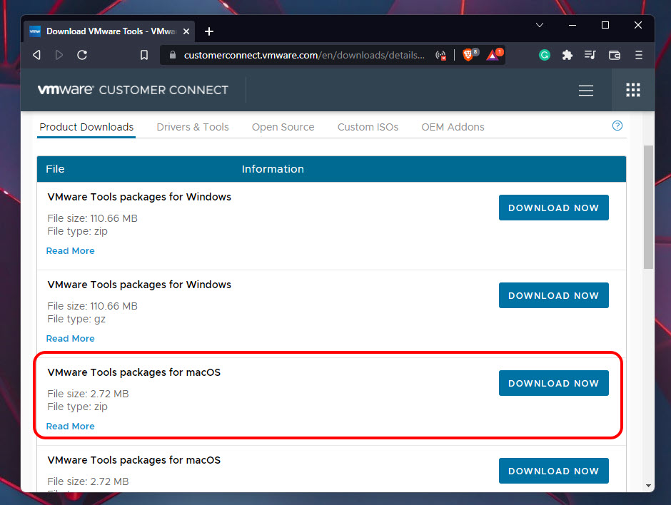Close the Download VMware Tools tab
Image resolution: width=671 pixels, height=505 pixels.
186,31
